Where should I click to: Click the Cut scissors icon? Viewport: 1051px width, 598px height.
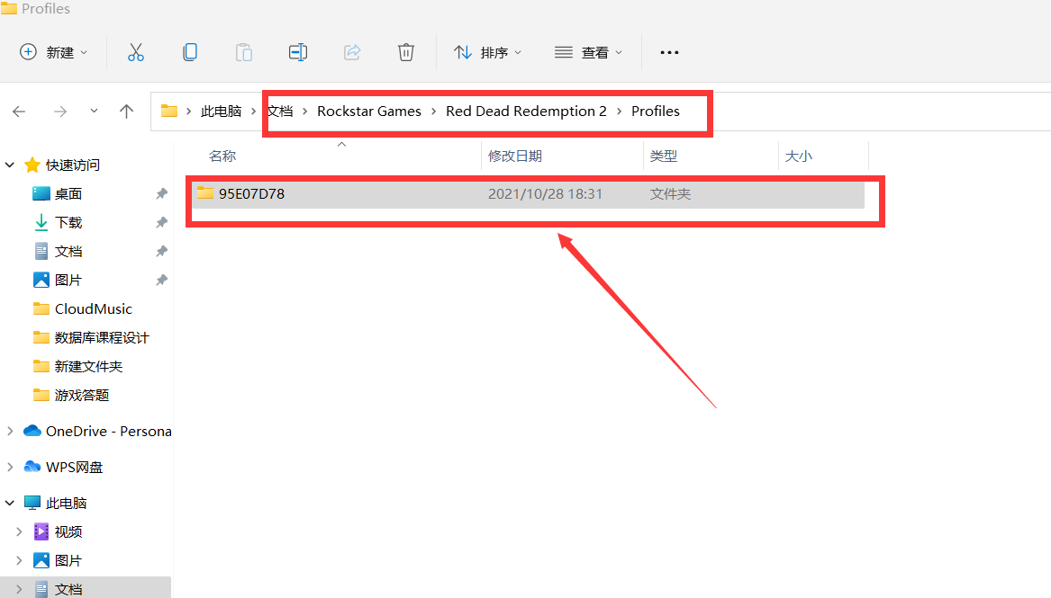click(135, 52)
